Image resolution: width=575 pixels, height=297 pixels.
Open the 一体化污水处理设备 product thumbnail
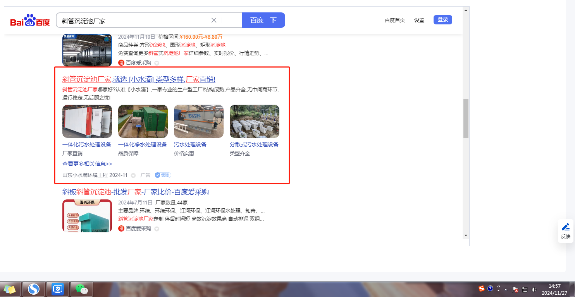87,122
